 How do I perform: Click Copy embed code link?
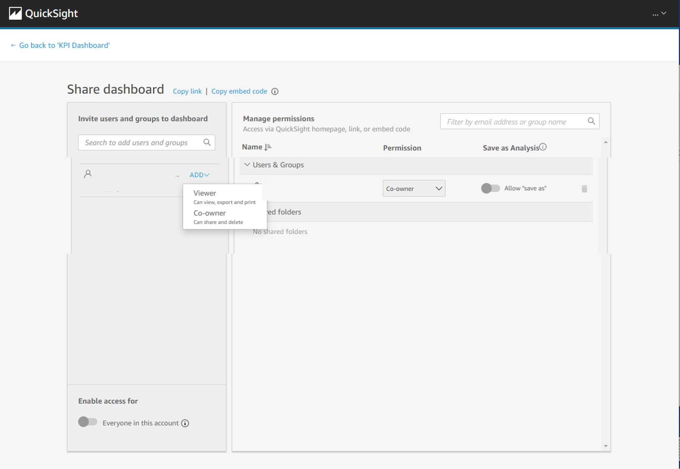[x=239, y=91]
